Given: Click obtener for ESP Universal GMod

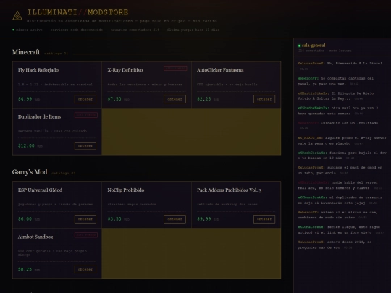Looking at the screenshot, I should (x=85, y=219).
